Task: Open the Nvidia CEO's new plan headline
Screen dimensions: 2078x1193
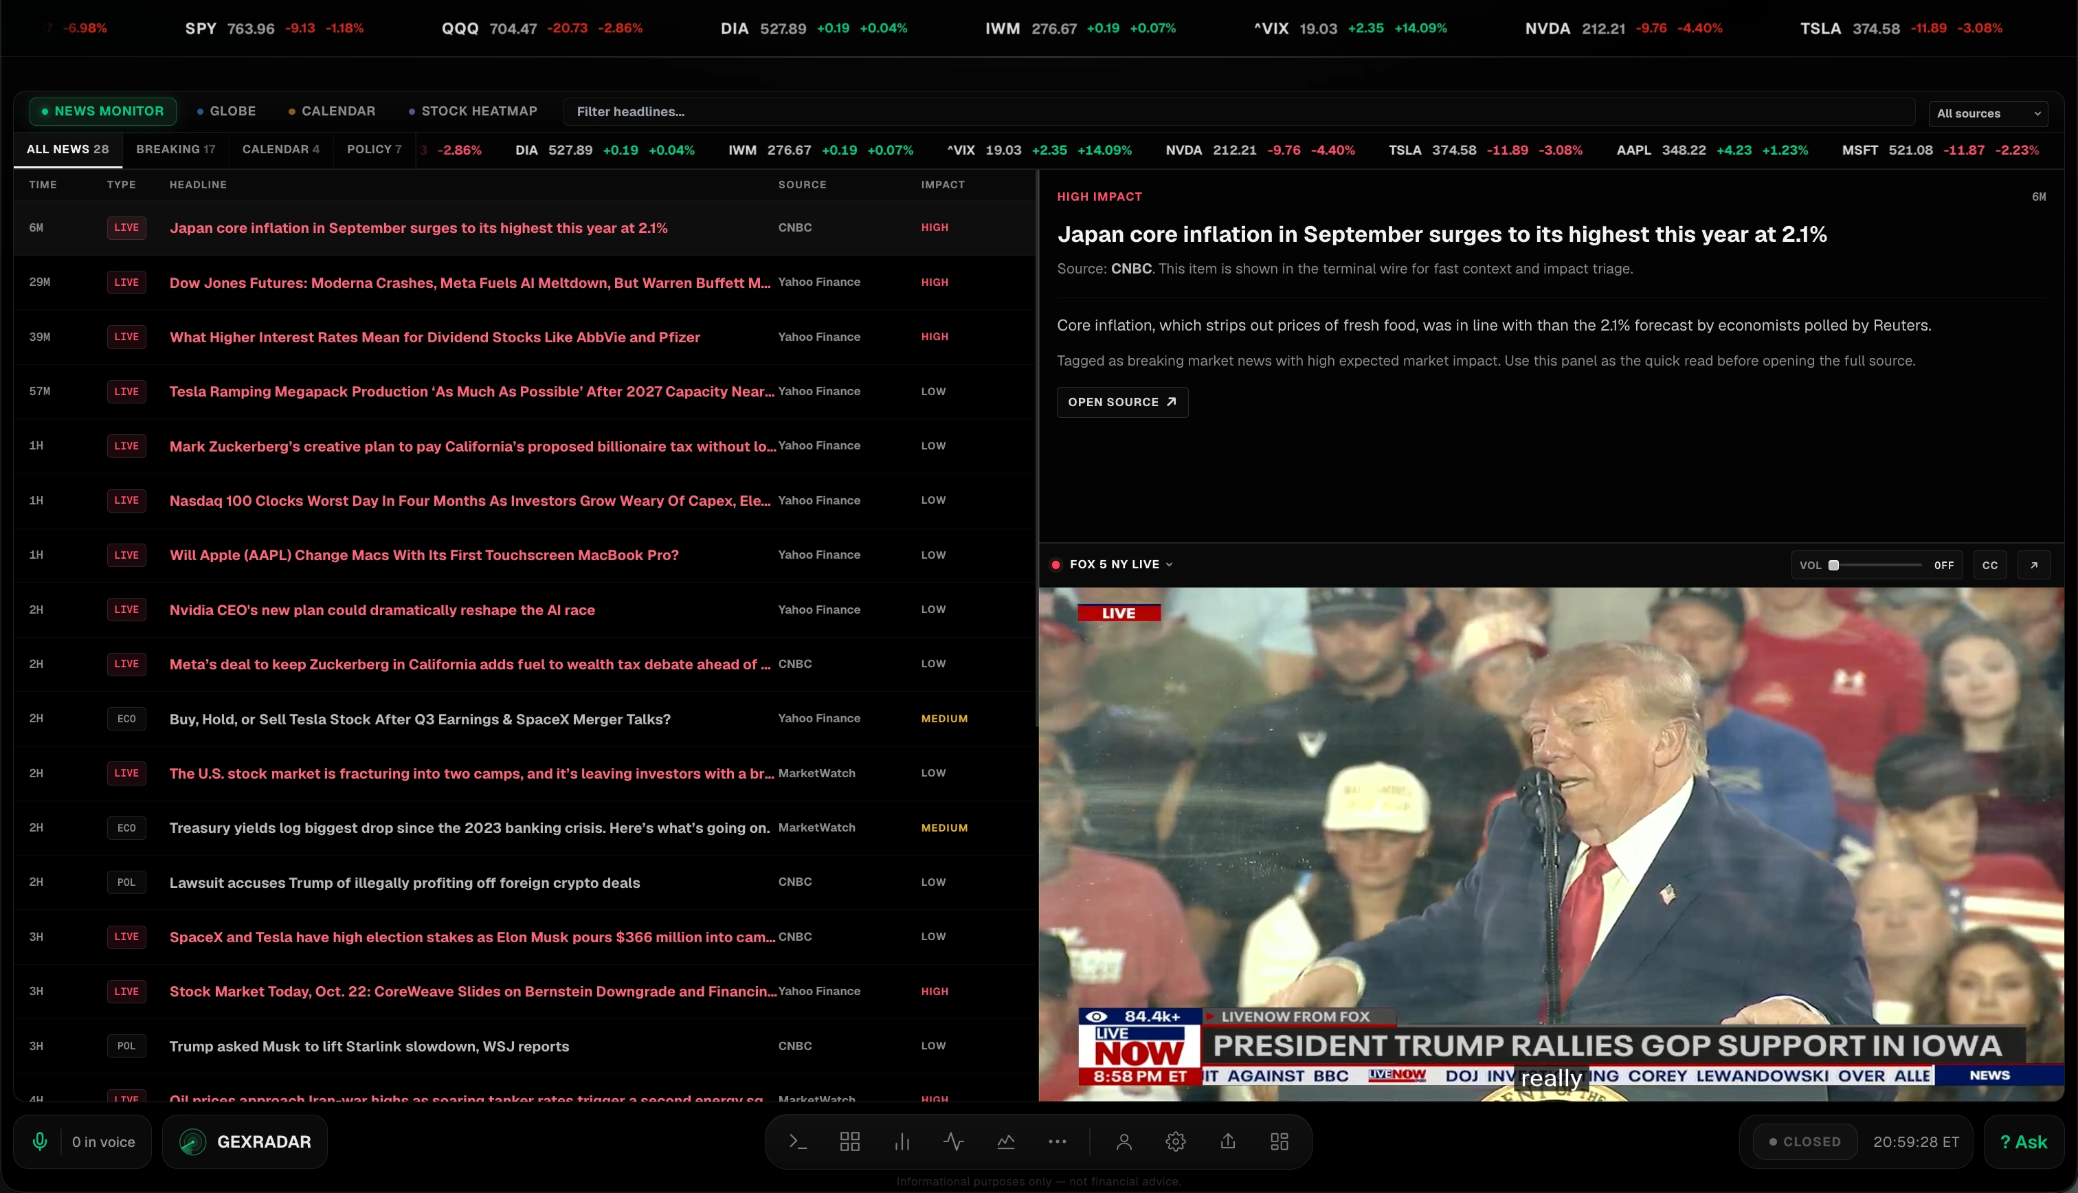Action: [524, 610]
